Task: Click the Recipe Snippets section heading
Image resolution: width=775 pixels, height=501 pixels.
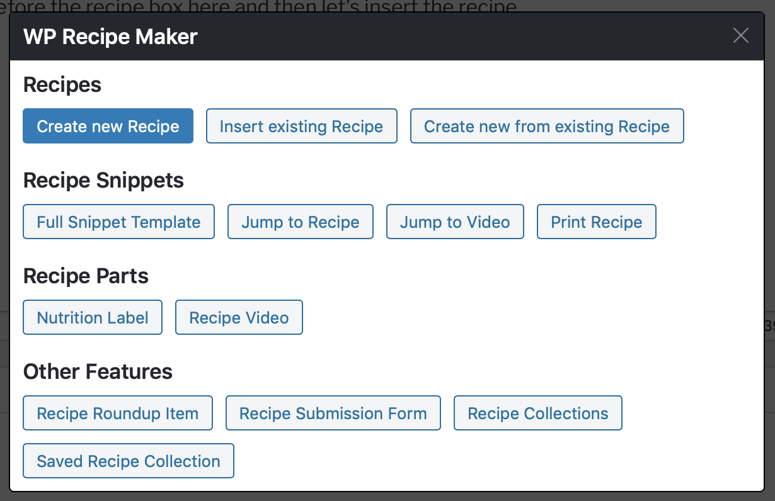Action: click(x=103, y=181)
